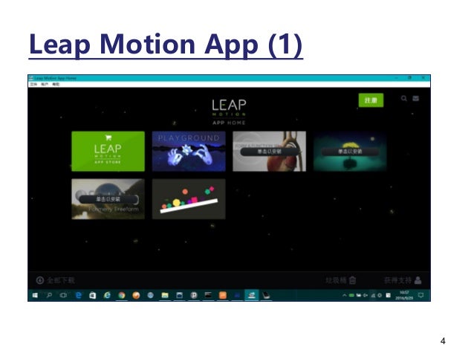Open File Explorer from the taskbar
The height and width of the screenshot is (356, 474).
(165, 295)
